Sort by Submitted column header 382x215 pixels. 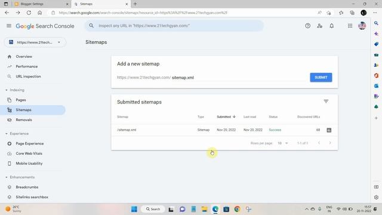226,117
